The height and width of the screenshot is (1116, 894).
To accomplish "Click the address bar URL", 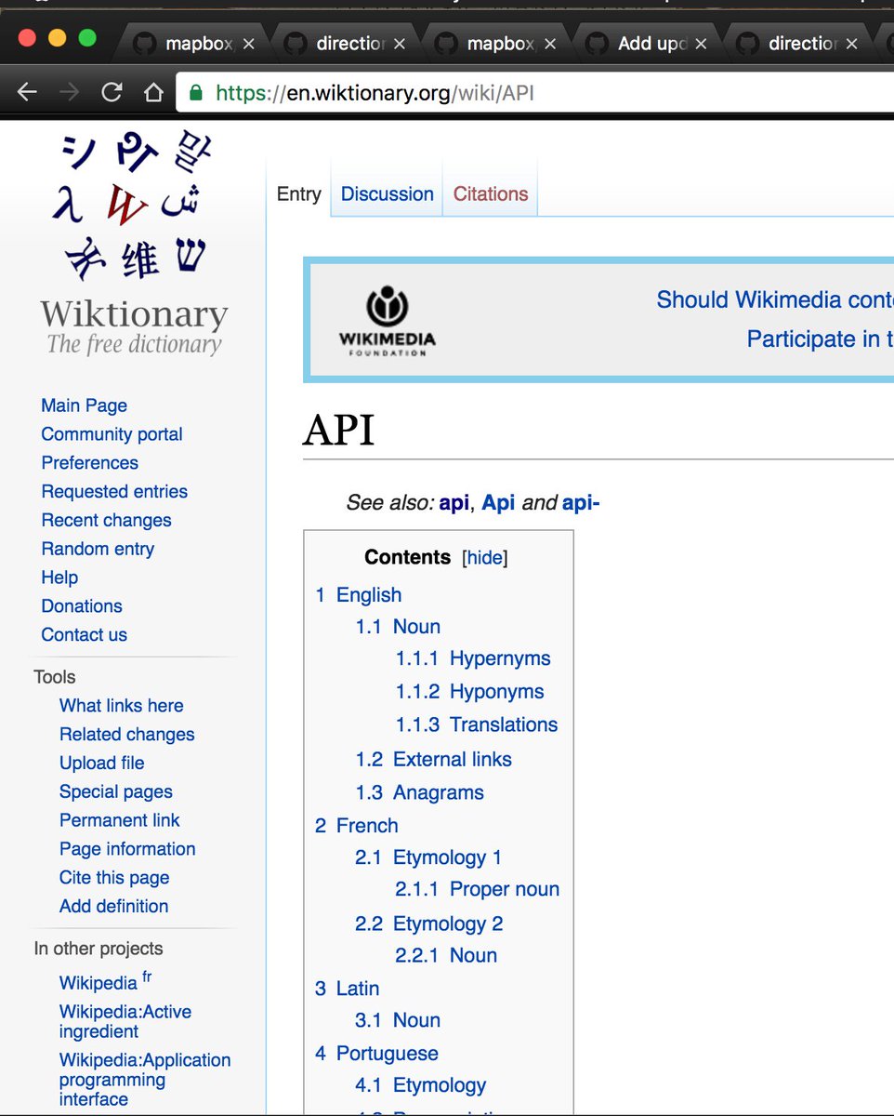I will click(375, 93).
